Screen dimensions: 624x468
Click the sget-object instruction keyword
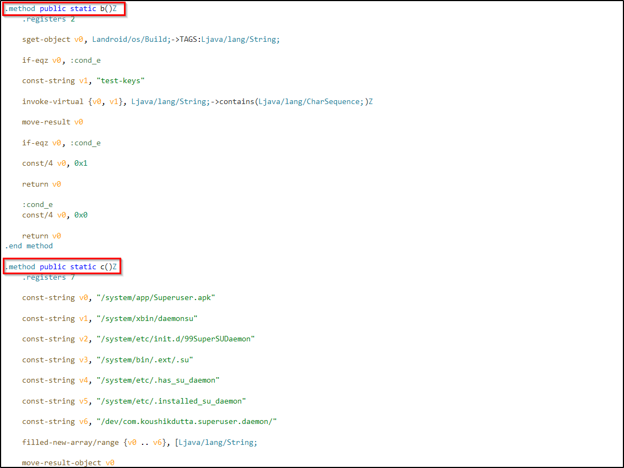[x=46, y=40]
